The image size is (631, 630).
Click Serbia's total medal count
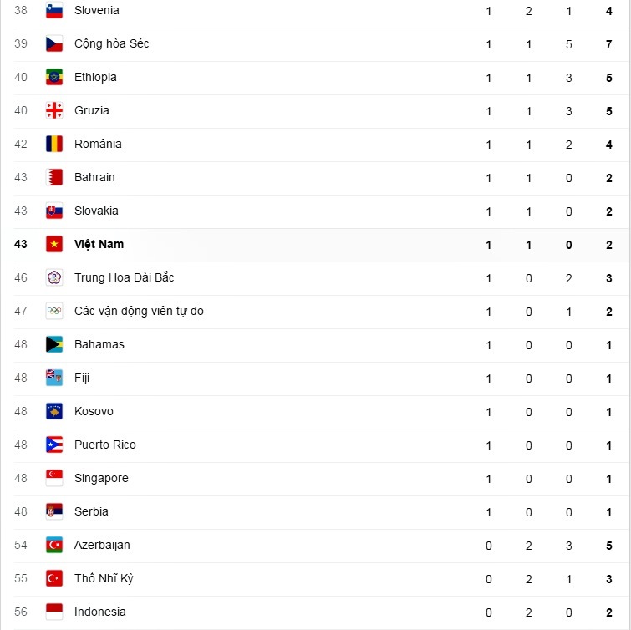(x=609, y=511)
